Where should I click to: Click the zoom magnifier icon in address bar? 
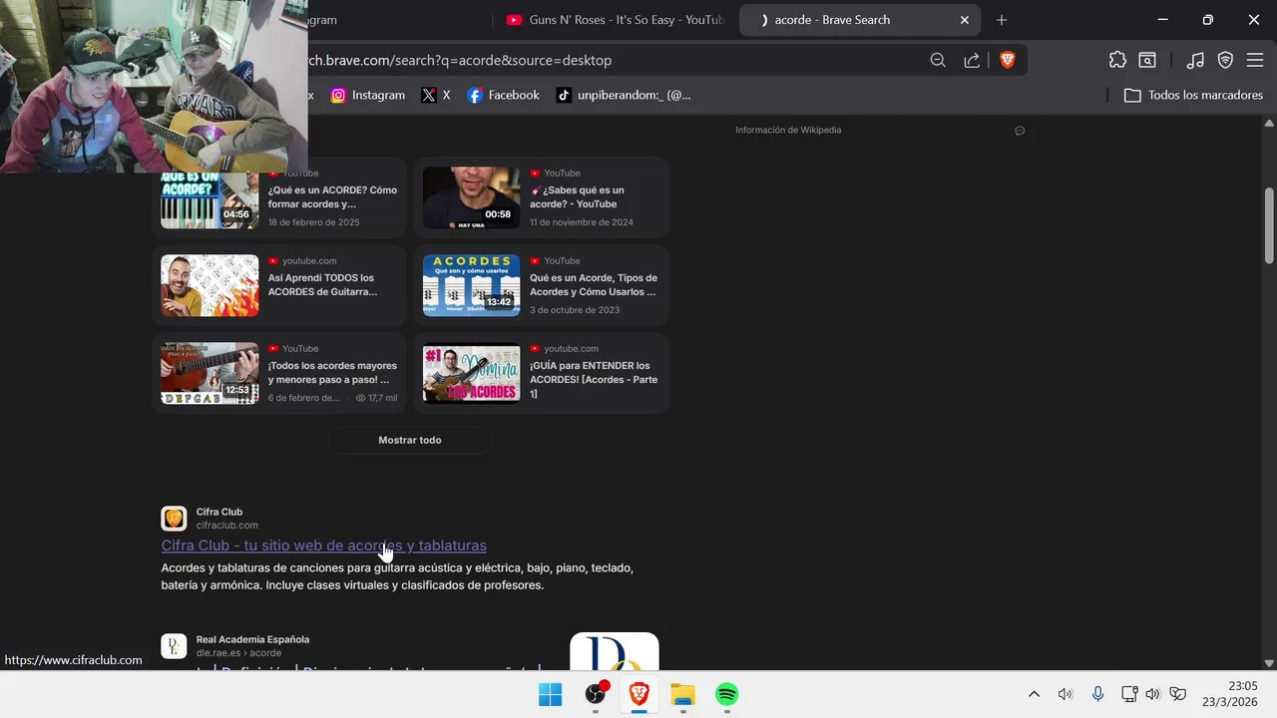point(938,60)
